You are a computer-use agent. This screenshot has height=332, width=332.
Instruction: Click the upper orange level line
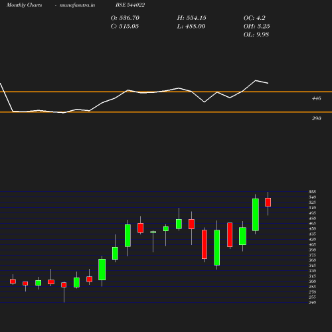[x=166, y=92]
